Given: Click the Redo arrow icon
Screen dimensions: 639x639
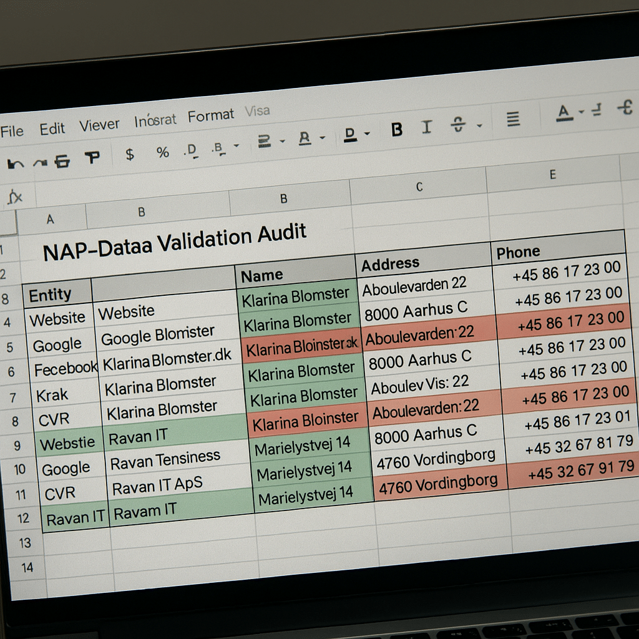Looking at the screenshot, I should (x=40, y=163).
